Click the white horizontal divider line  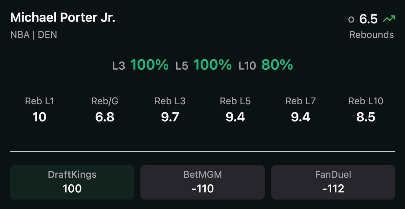202,152
